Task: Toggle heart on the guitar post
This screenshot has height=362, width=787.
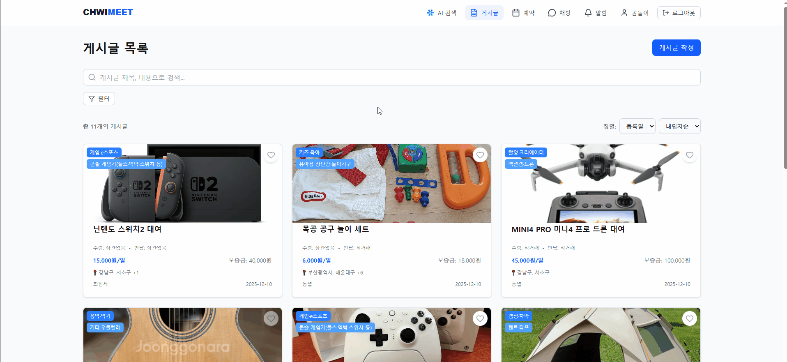Action: click(271, 318)
